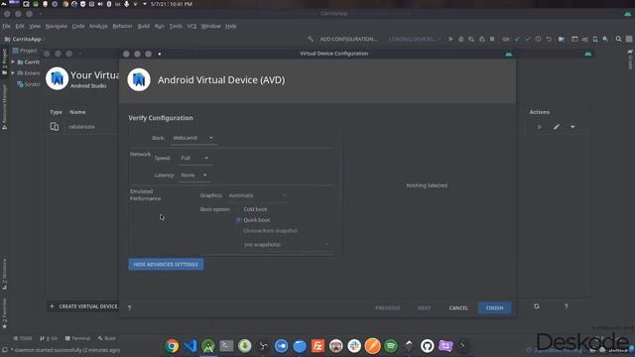Screen dimensions: 635x357
Task: Open the Build tool window tab at bottom
Action: tap(106, 338)
